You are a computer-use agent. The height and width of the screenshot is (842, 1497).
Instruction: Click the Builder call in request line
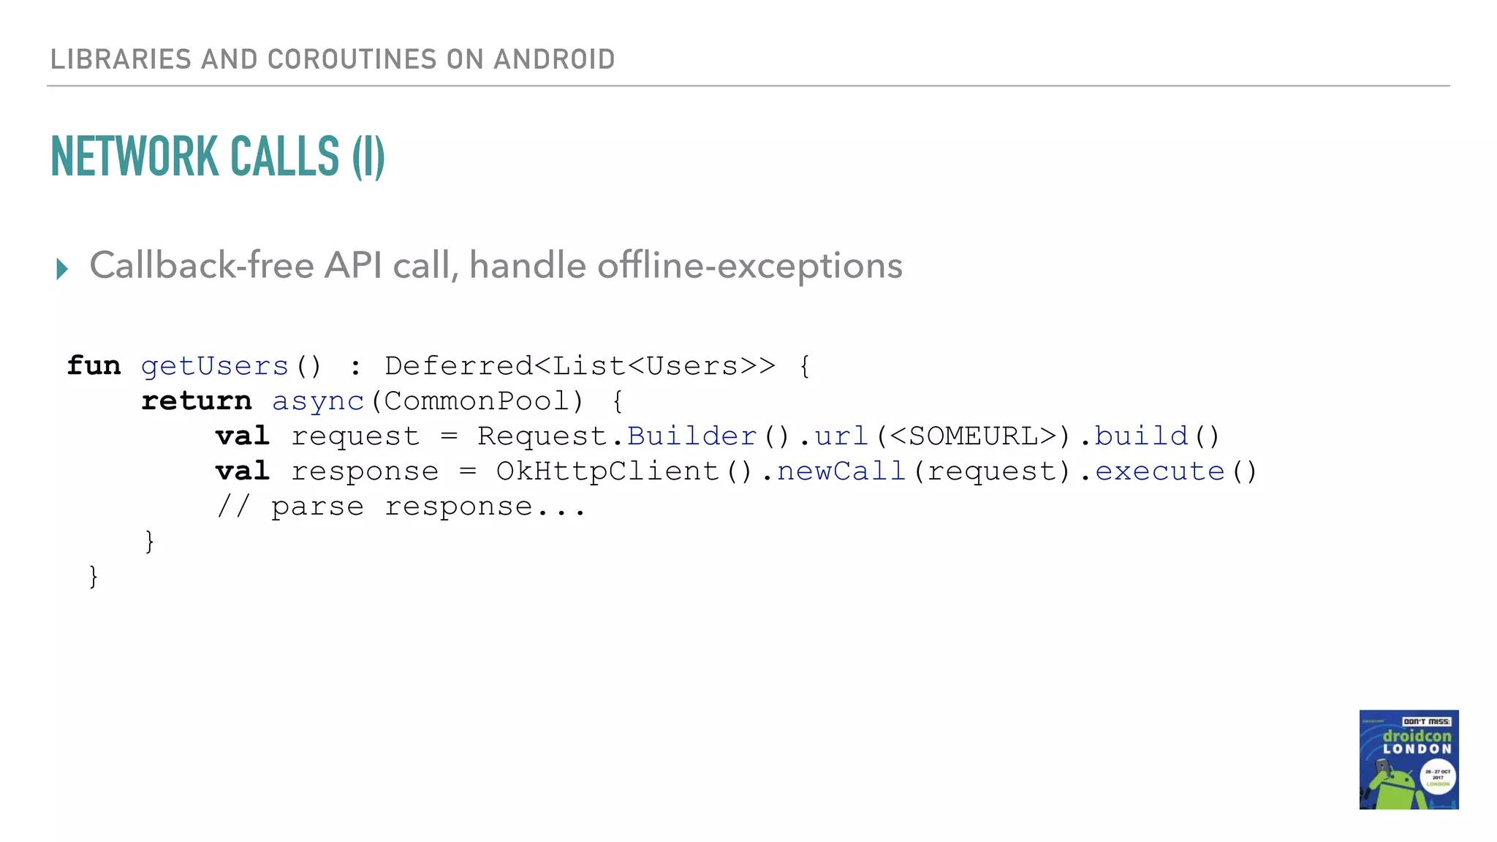click(x=691, y=436)
